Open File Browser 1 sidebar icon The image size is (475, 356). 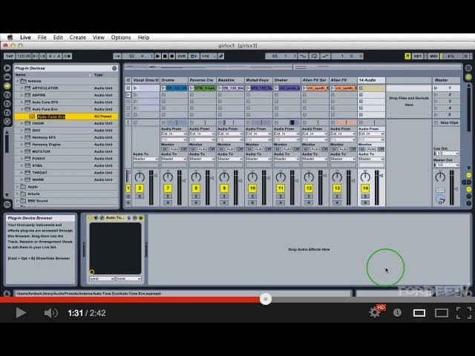[x=7, y=95]
